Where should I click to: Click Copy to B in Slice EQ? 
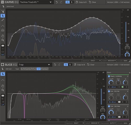79,65
